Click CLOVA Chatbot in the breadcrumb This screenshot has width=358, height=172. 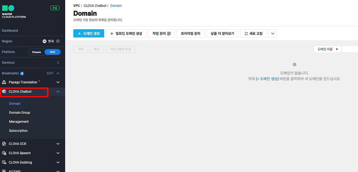coord(95,6)
